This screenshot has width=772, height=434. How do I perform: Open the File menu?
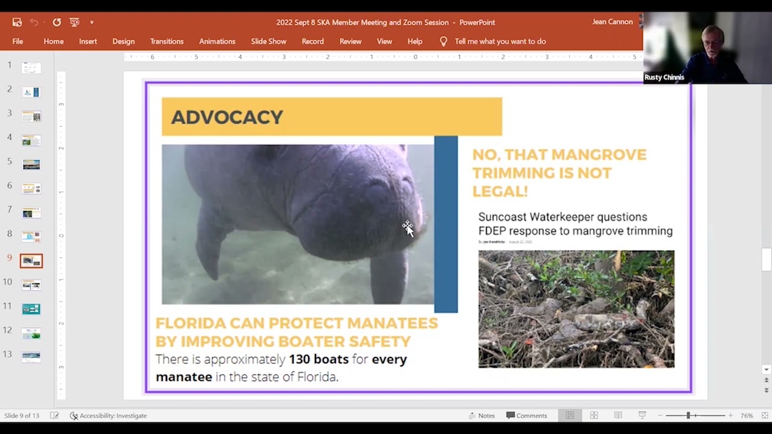(17, 42)
